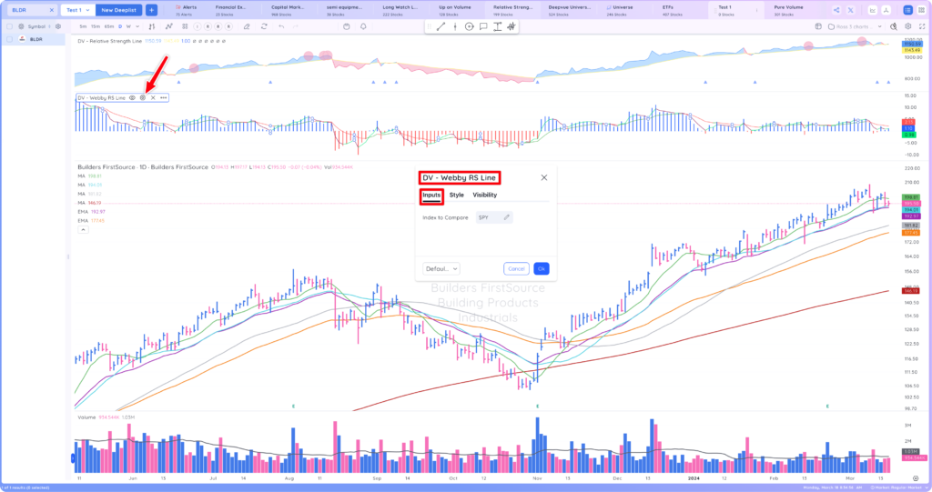The image size is (932, 492).
Task: Open the Pure Volume list tab
Action: (x=788, y=10)
